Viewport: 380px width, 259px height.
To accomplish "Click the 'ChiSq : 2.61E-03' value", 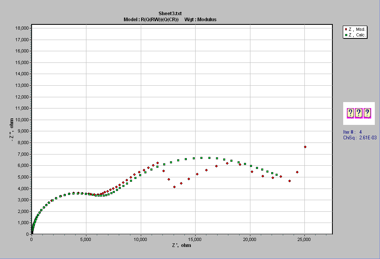I will tap(360, 138).
